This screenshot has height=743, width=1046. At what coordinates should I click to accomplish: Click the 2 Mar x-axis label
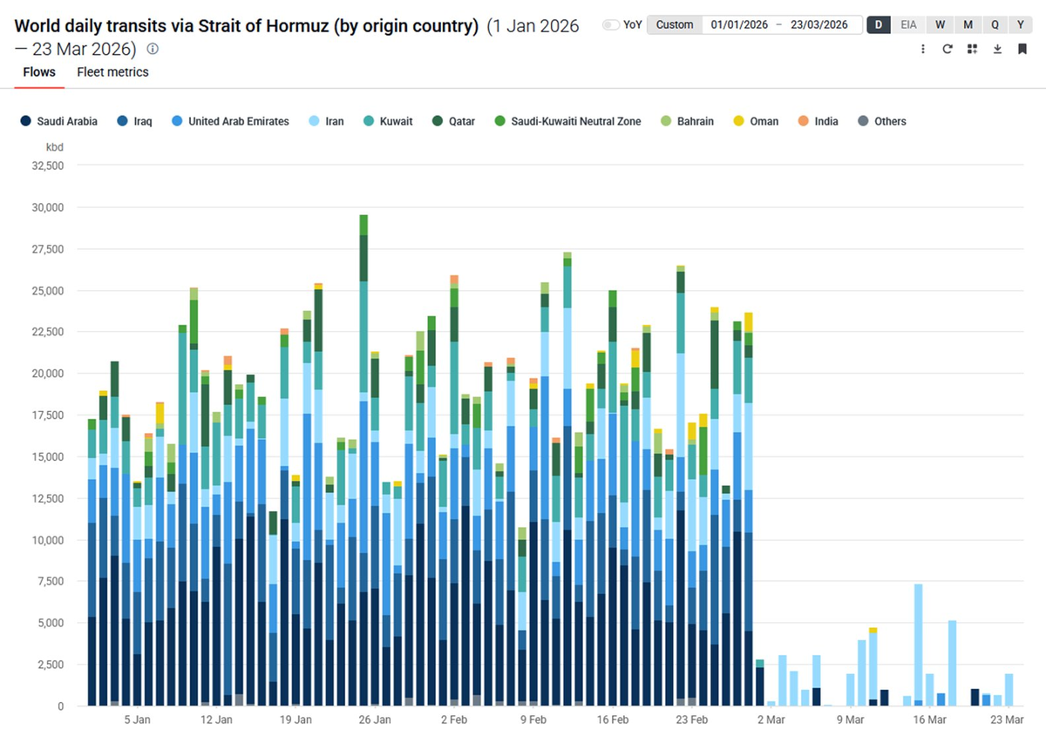[771, 720]
